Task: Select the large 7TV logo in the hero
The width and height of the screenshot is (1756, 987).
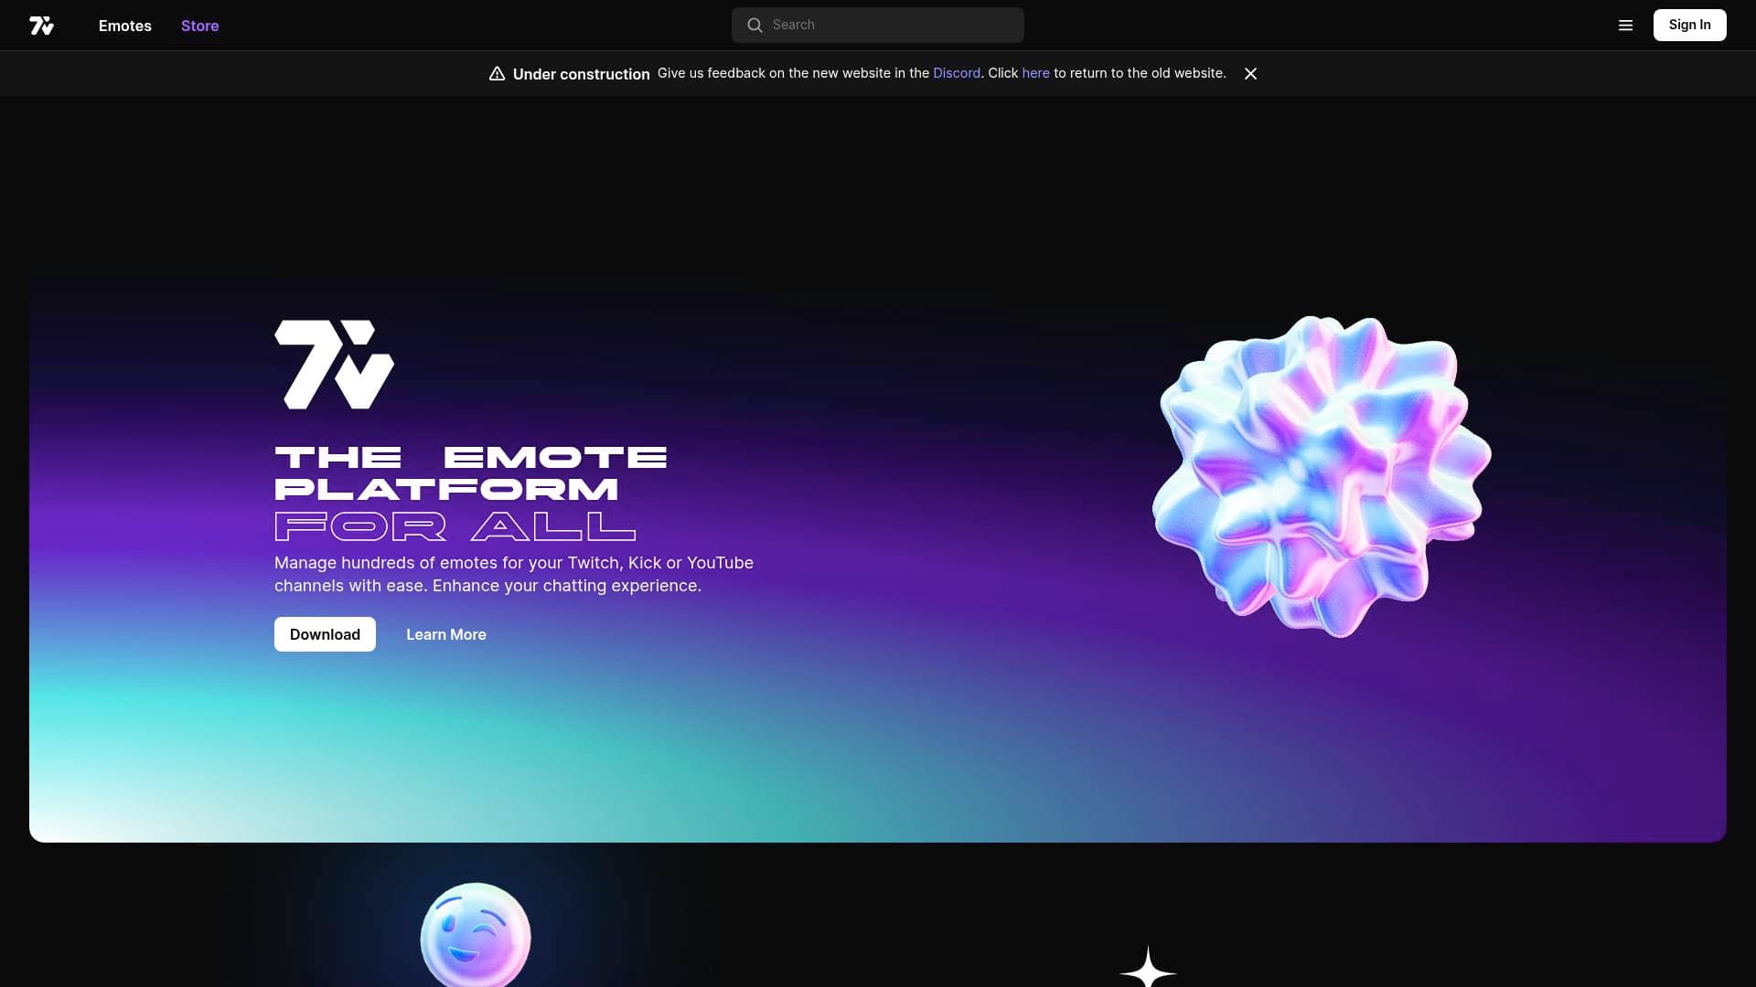Action: tap(333, 363)
